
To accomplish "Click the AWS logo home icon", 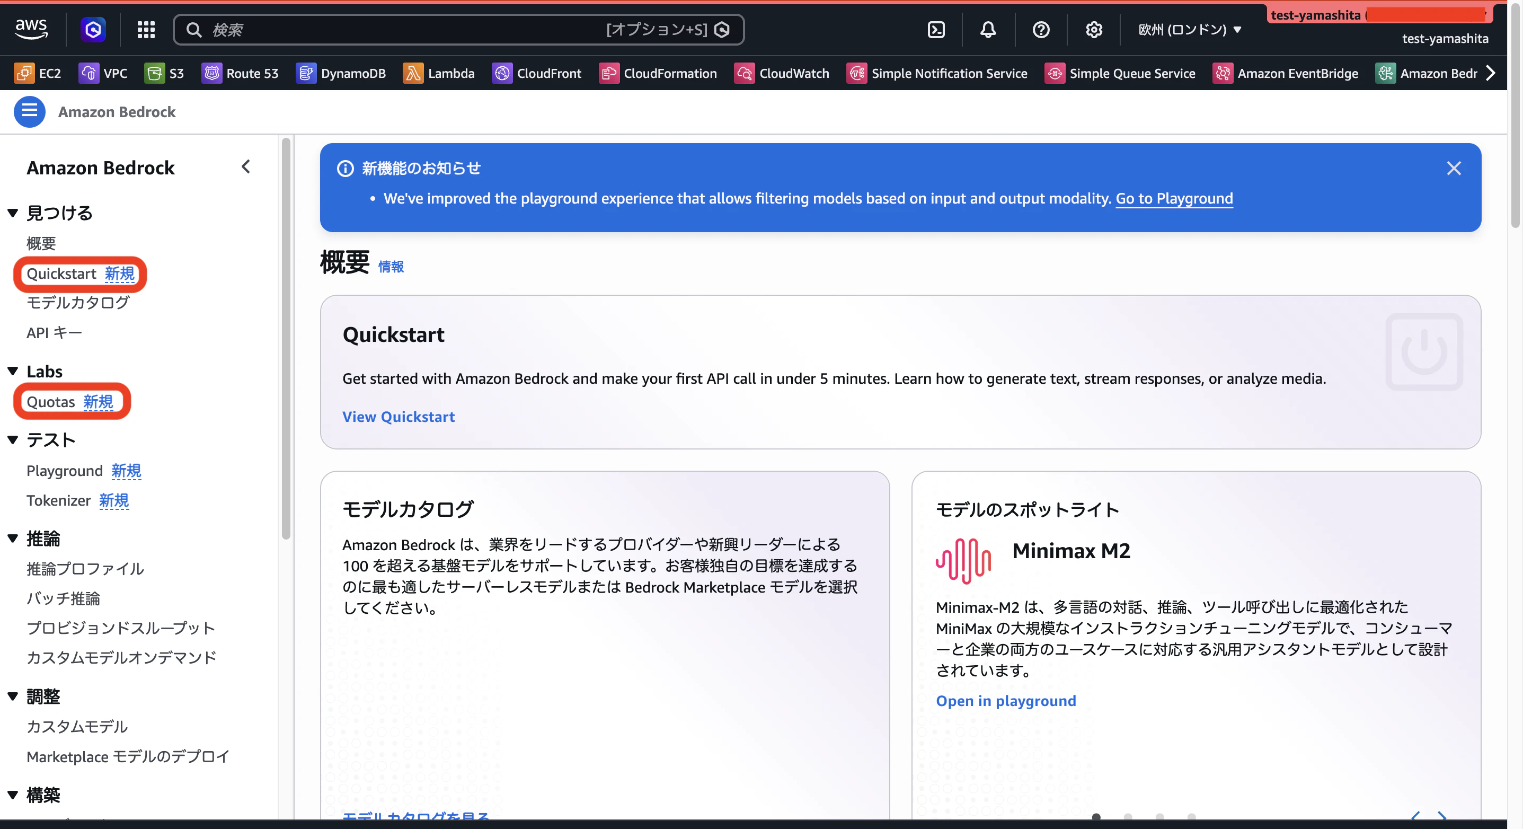I will pyautogui.click(x=31, y=29).
